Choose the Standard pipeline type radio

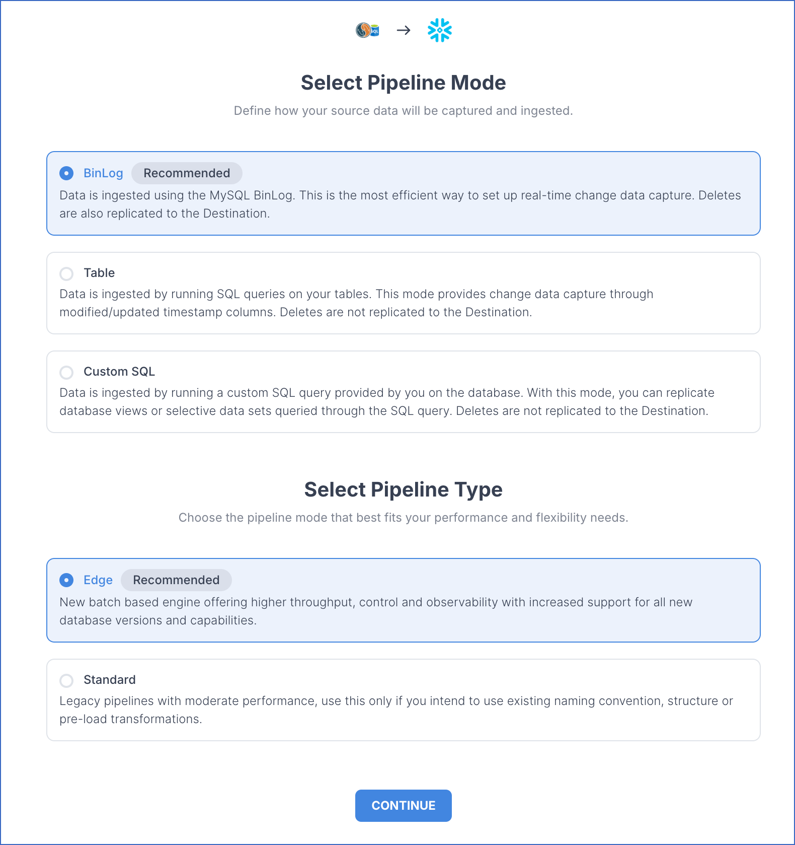tap(66, 680)
